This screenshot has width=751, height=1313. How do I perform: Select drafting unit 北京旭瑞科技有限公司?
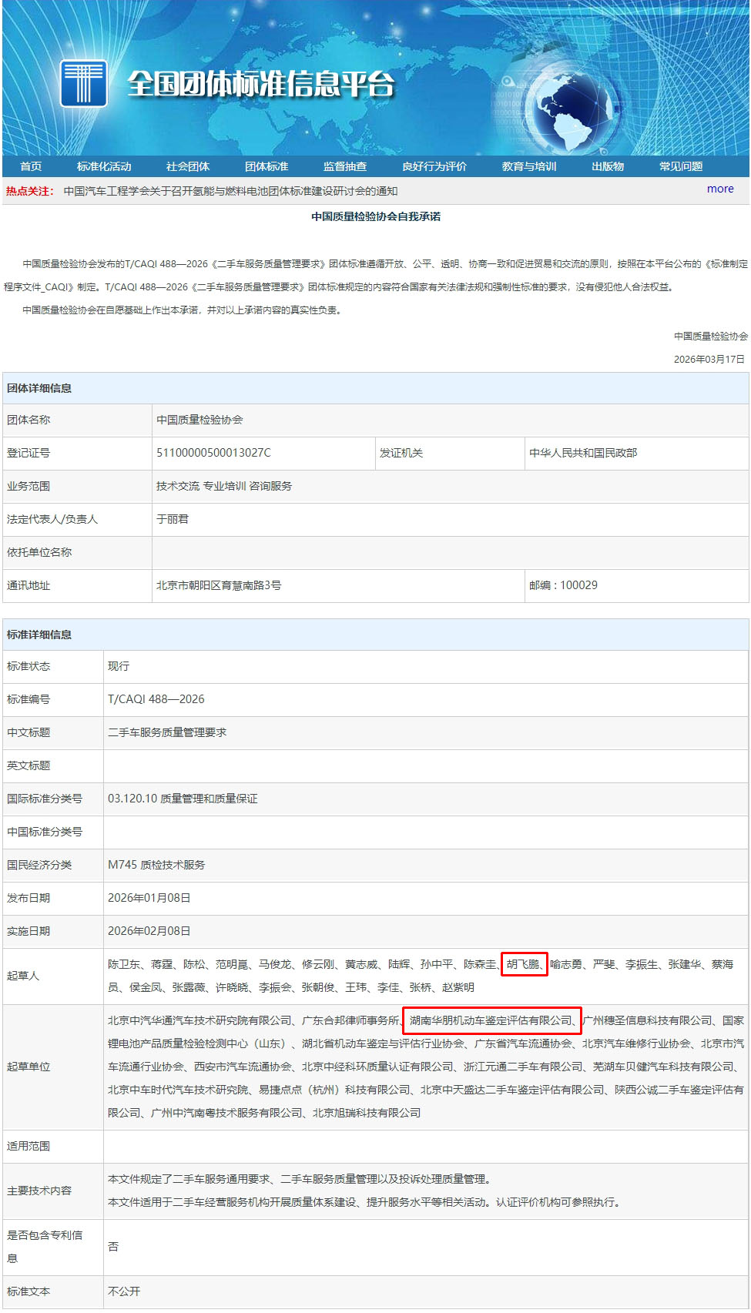pos(367,1113)
